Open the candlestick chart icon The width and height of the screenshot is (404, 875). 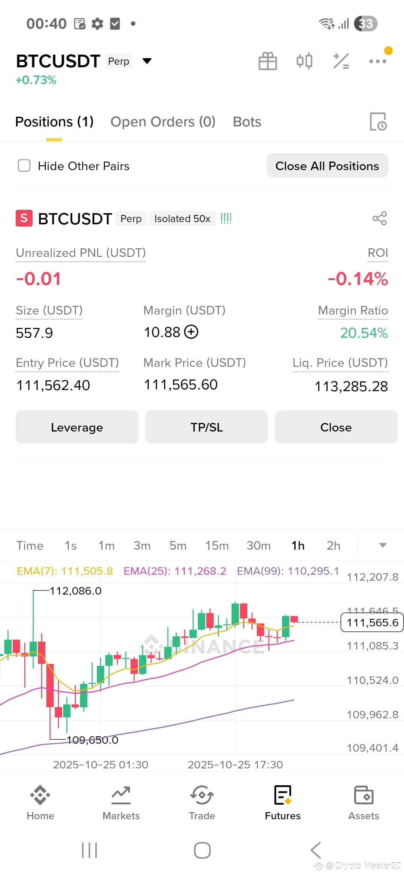coord(304,61)
